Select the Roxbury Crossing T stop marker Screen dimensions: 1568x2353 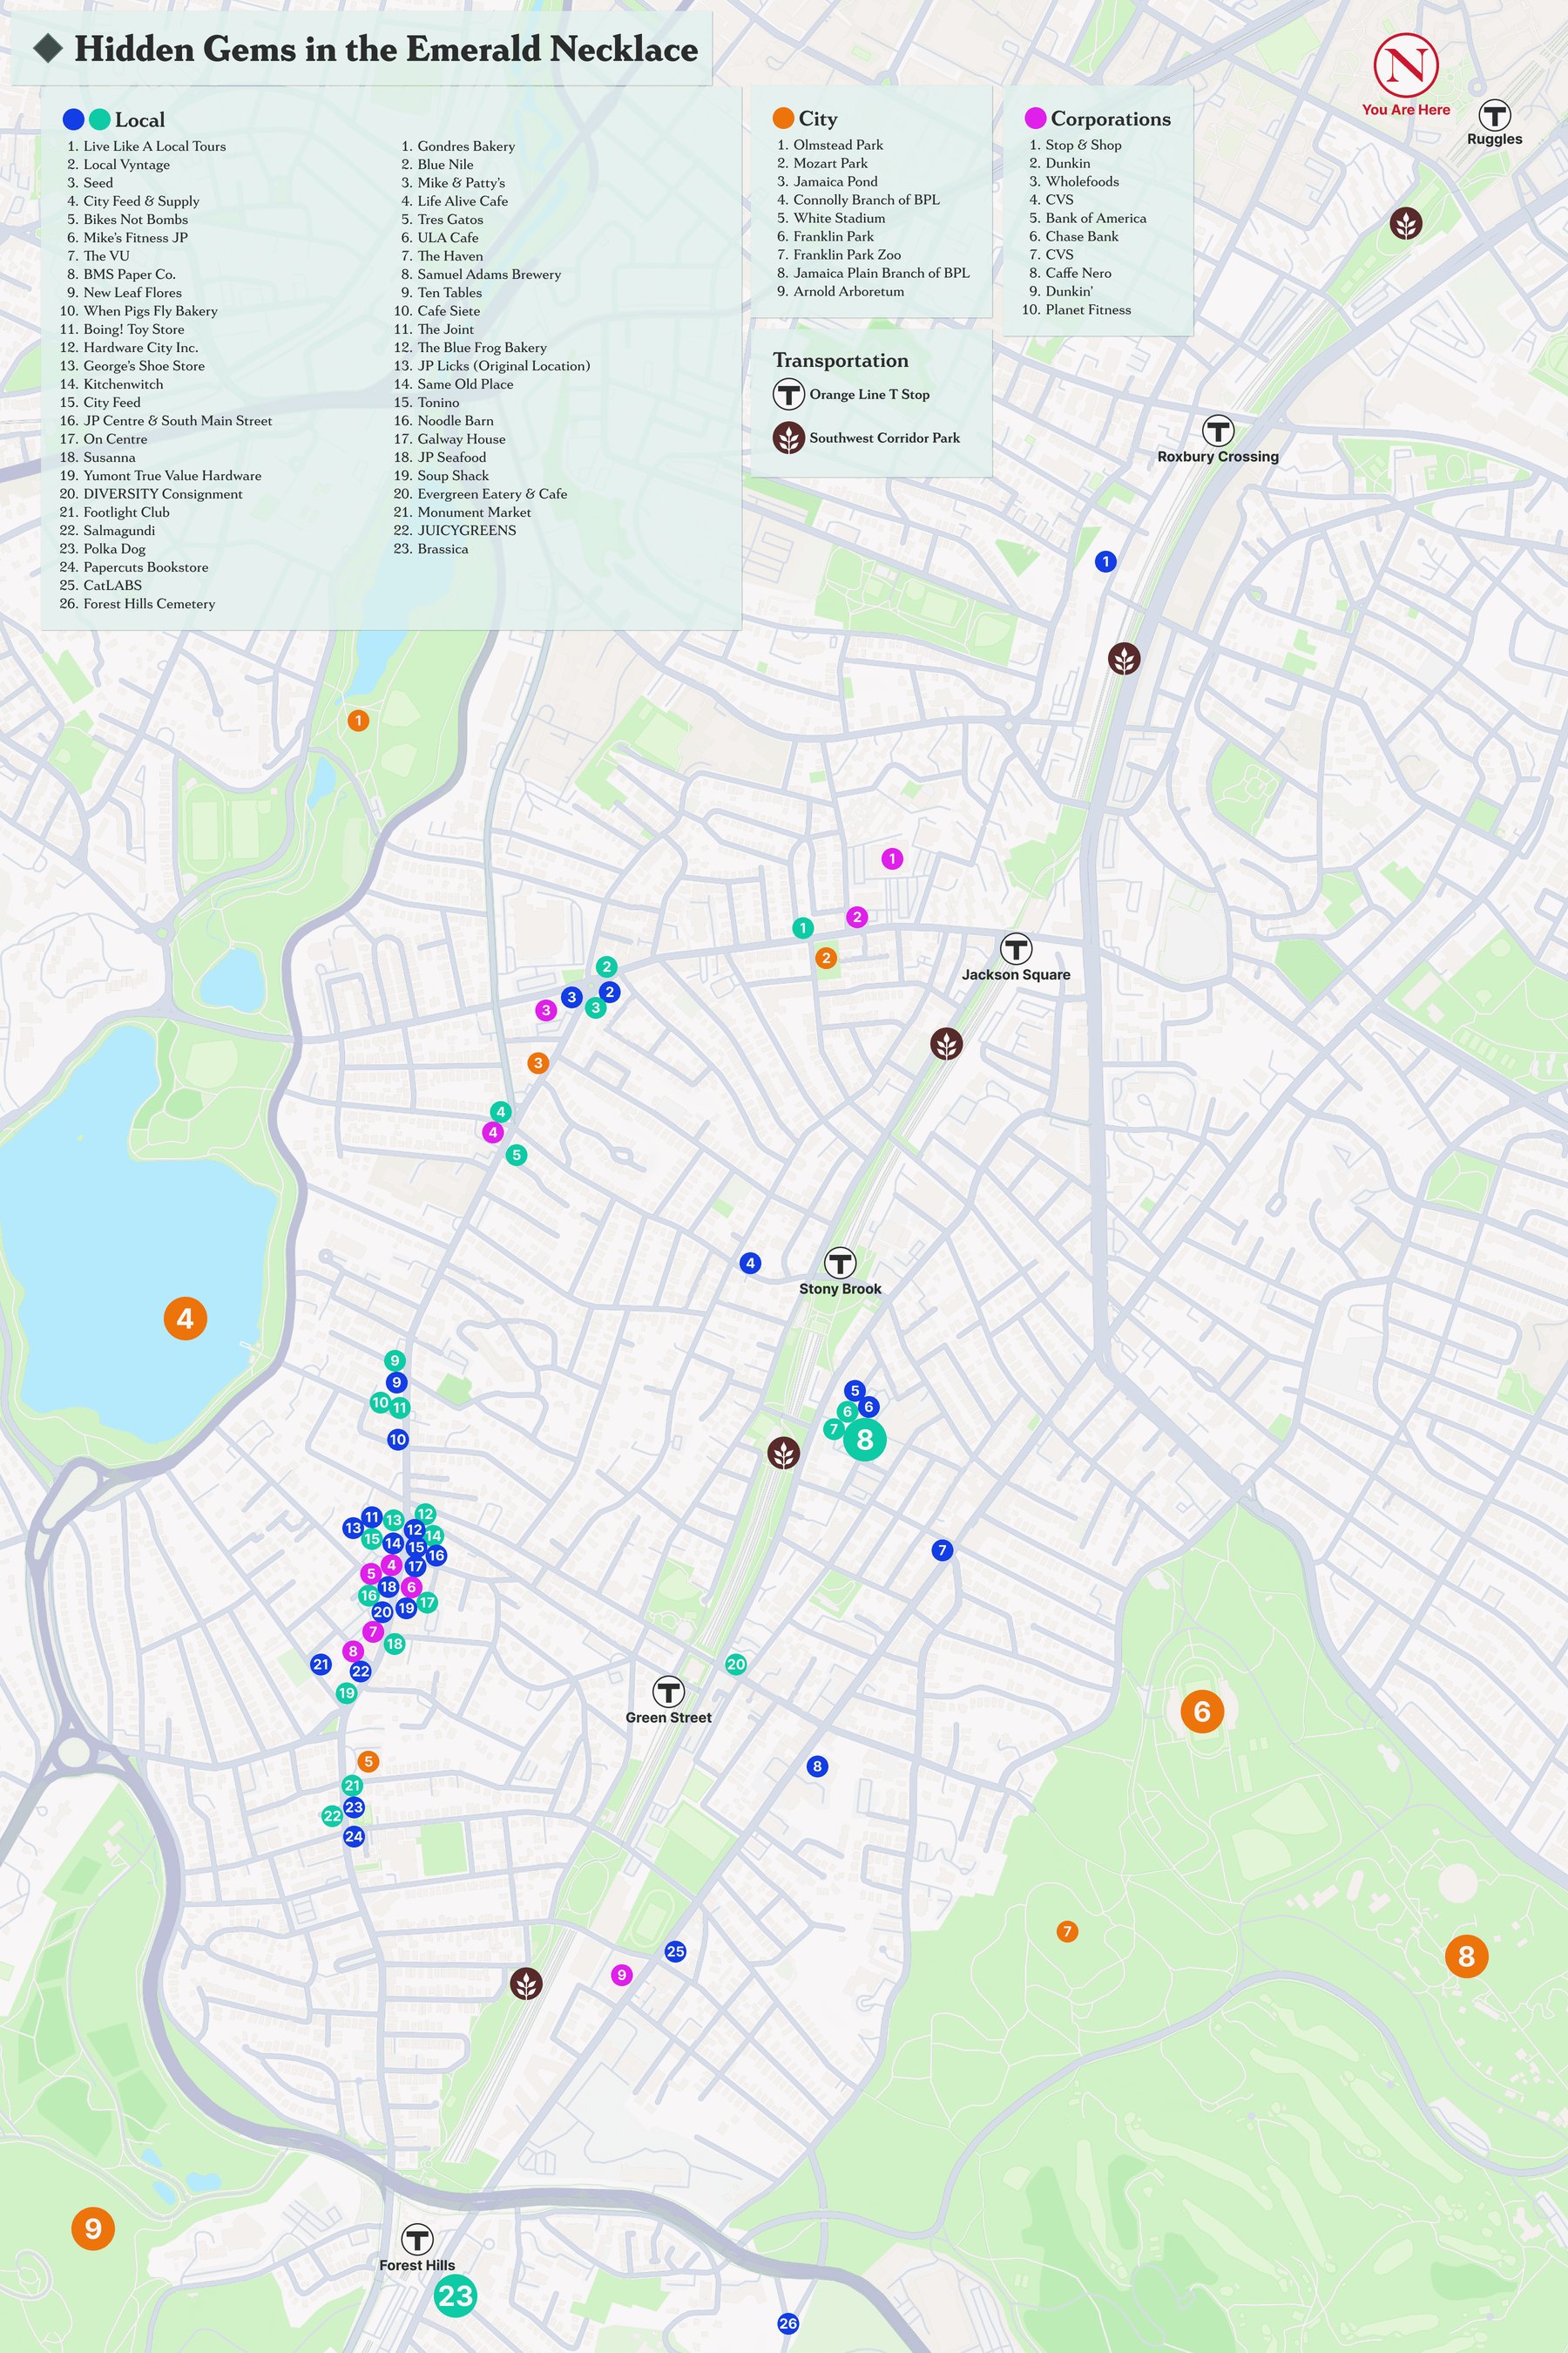[1217, 431]
